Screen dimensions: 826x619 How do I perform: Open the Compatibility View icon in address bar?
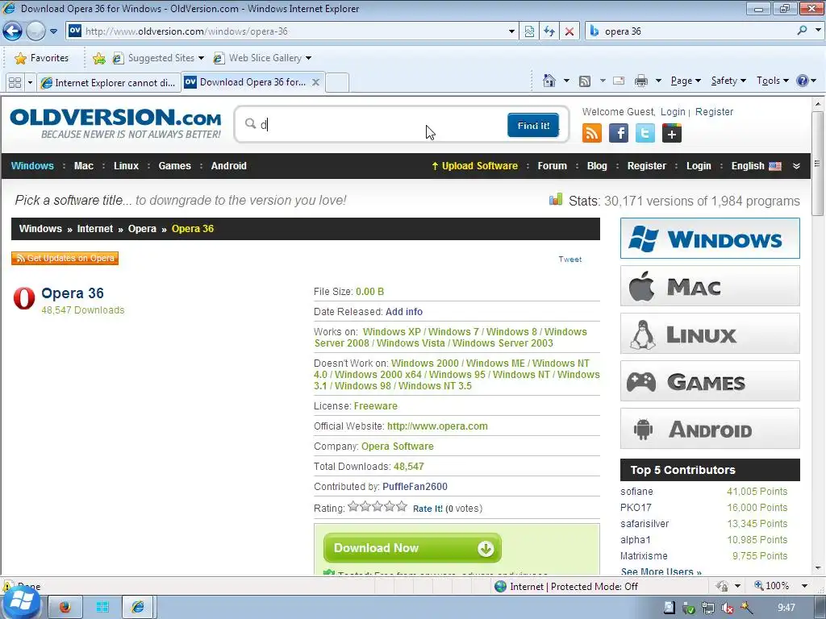point(529,31)
